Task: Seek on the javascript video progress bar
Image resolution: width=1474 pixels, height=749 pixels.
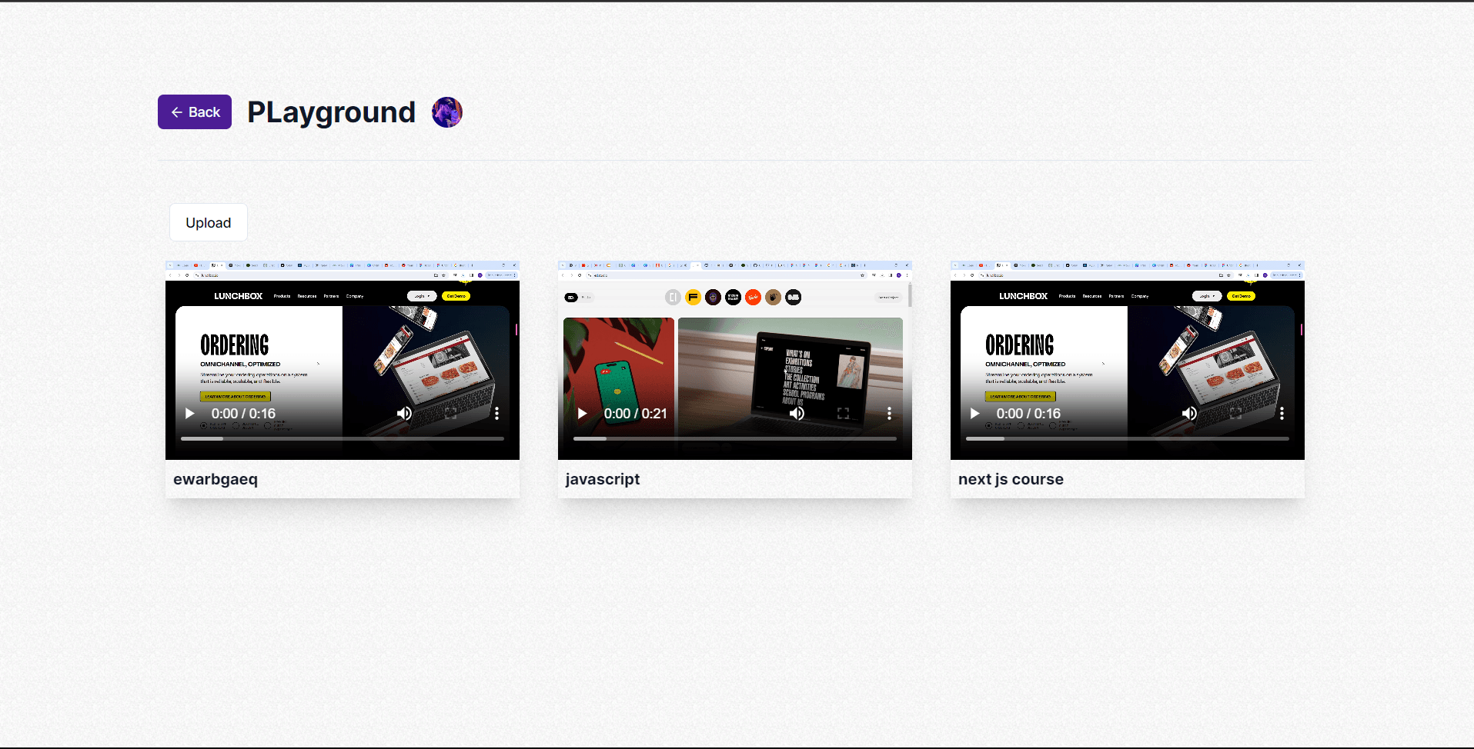Action: pyautogui.click(x=735, y=438)
